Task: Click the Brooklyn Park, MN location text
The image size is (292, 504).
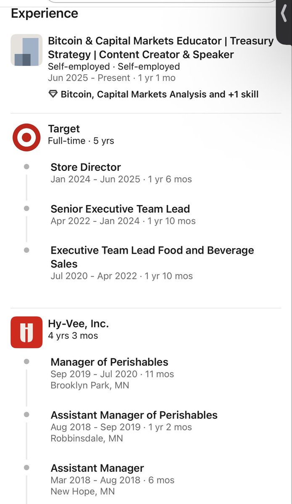Action: 90,385
